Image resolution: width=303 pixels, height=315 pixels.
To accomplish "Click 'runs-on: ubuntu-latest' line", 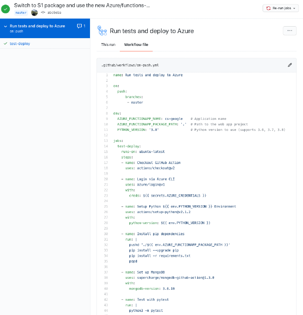I will pos(143,152).
